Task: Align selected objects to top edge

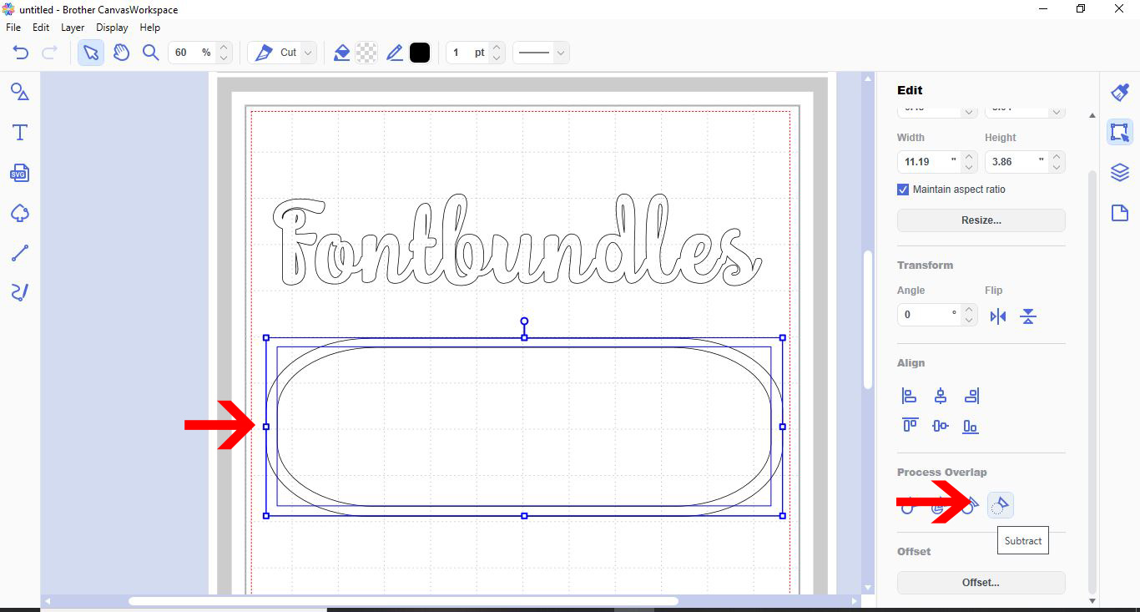Action: click(910, 426)
